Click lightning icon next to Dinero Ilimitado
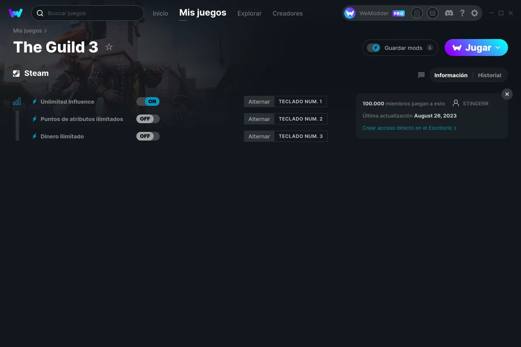This screenshot has height=347, width=521. pyautogui.click(x=35, y=136)
